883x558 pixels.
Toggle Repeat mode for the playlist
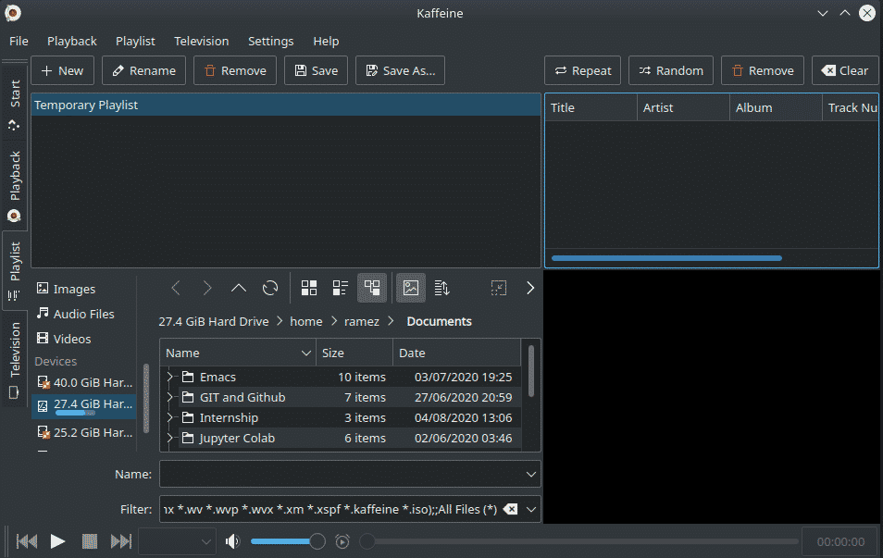[x=582, y=70]
